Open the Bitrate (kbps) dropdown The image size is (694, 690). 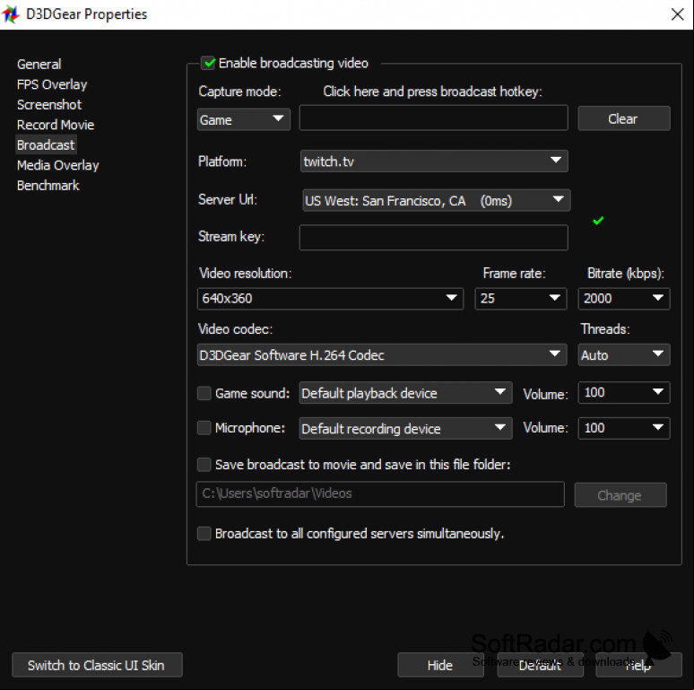click(x=624, y=299)
